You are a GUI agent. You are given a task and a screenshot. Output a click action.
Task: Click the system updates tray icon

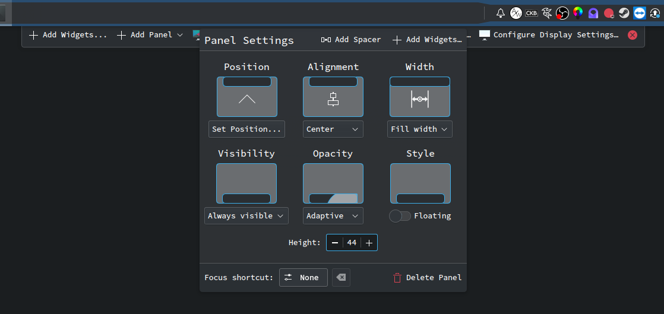(x=654, y=13)
